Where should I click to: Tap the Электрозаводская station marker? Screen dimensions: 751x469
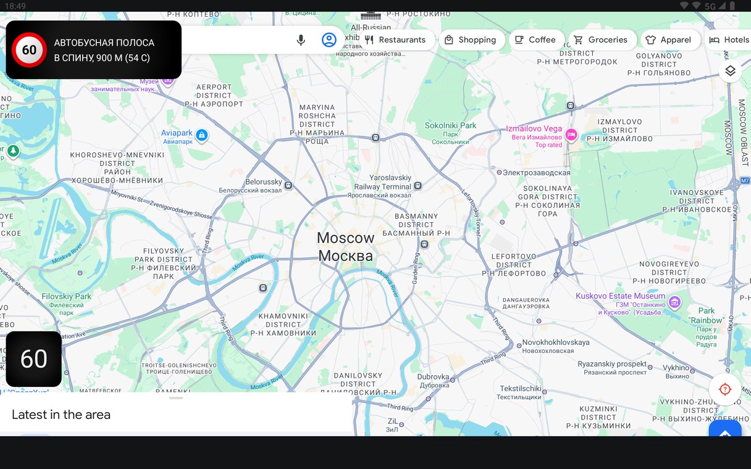tap(500, 173)
